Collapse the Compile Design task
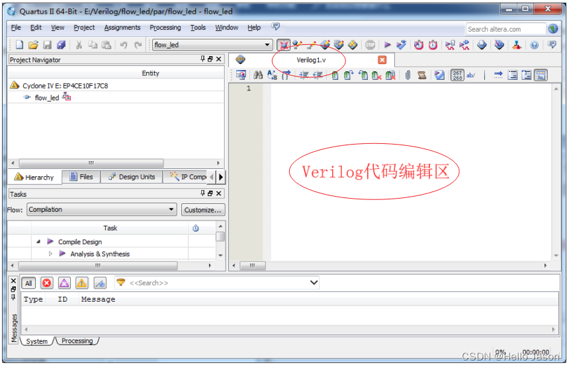 pyautogui.click(x=38, y=242)
